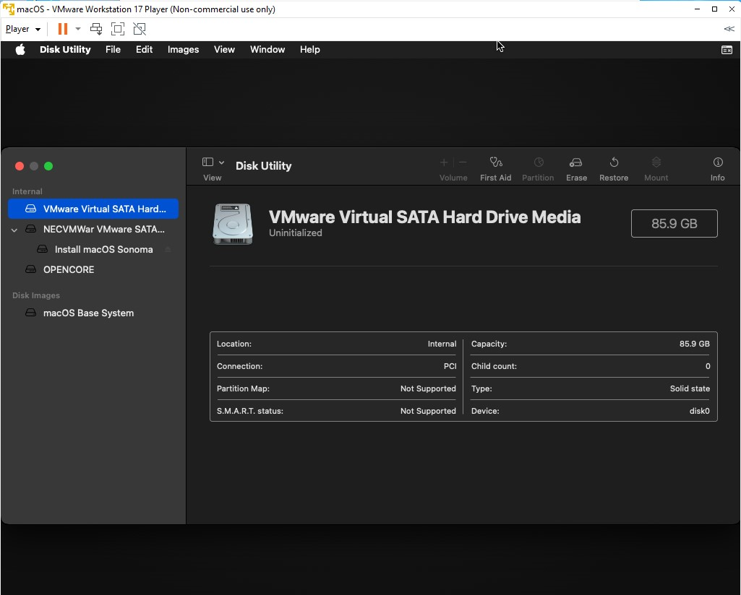Click the First Aid stethoscope icon
741x595 pixels.
pos(495,162)
